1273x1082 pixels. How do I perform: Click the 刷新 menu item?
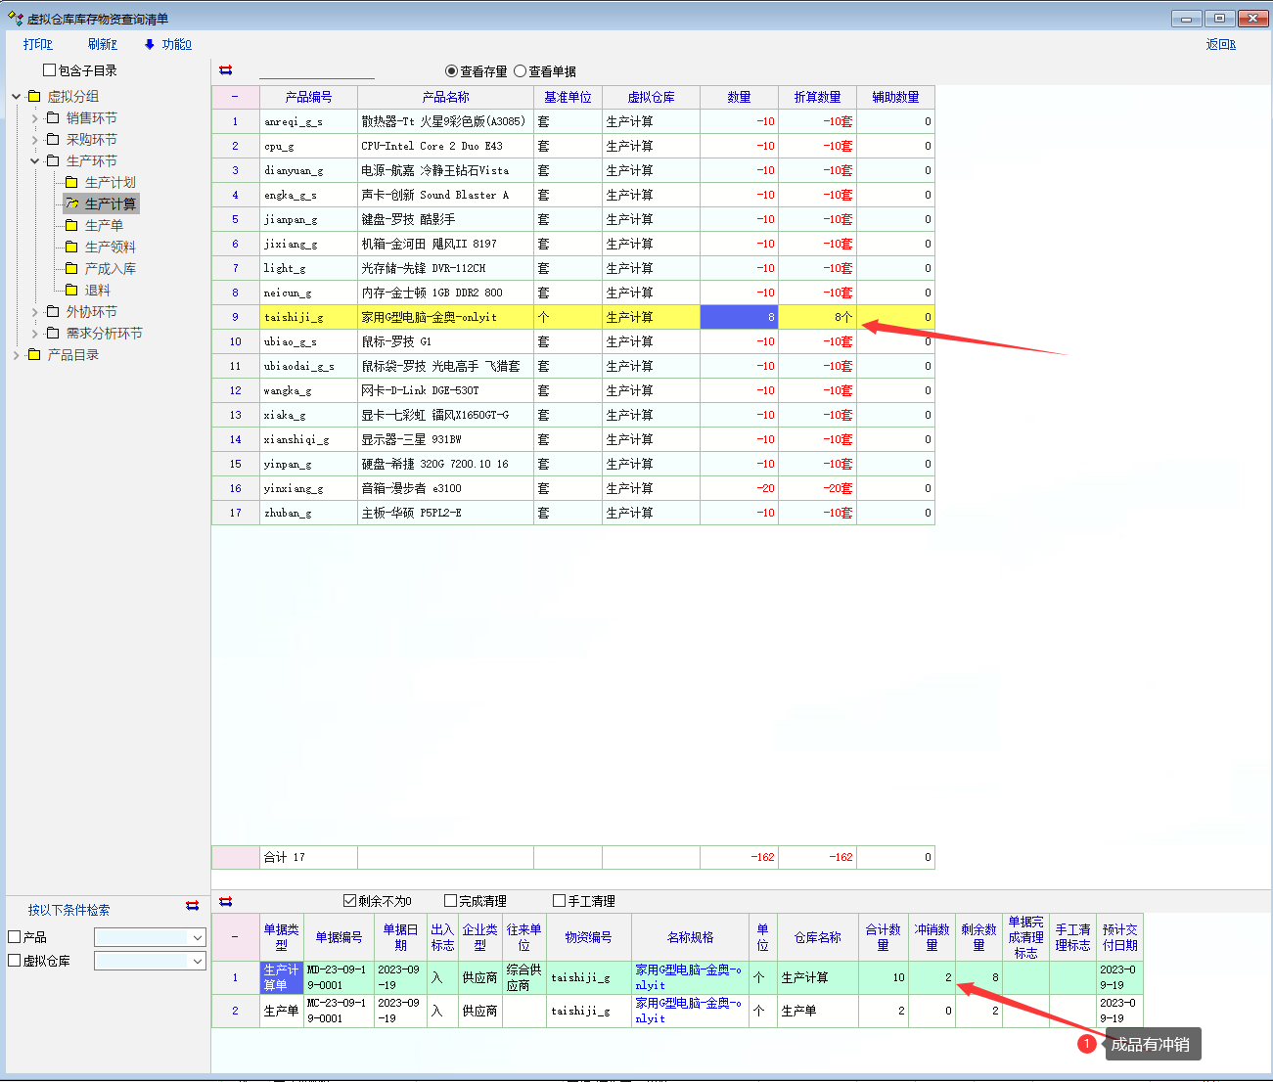tap(102, 44)
